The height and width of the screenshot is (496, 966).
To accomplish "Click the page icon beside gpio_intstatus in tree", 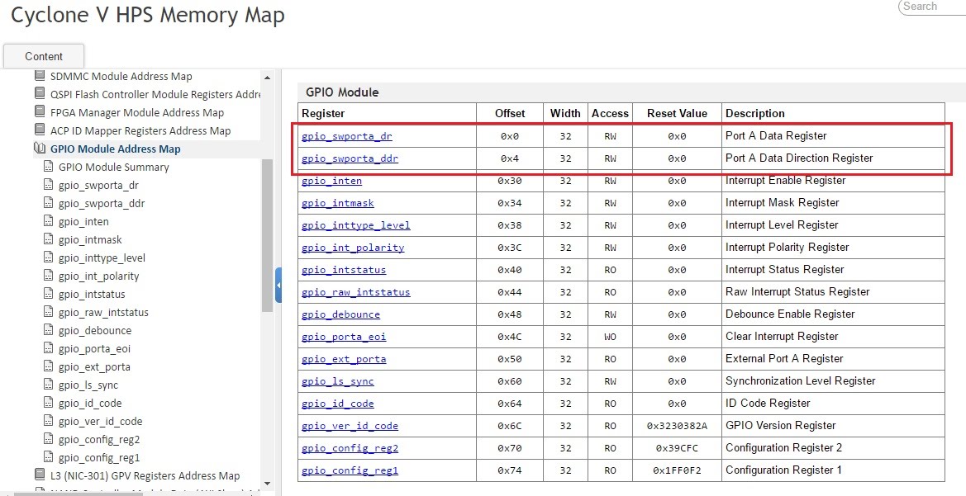I will (x=49, y=294).
